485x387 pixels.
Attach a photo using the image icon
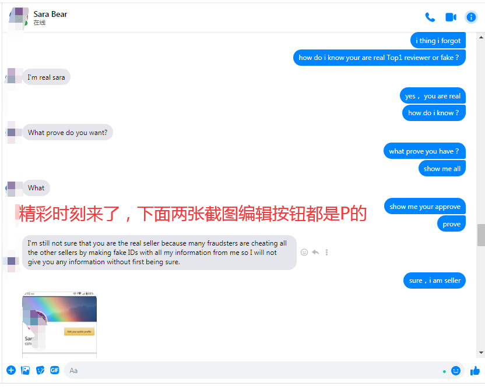tap(26, 370)
